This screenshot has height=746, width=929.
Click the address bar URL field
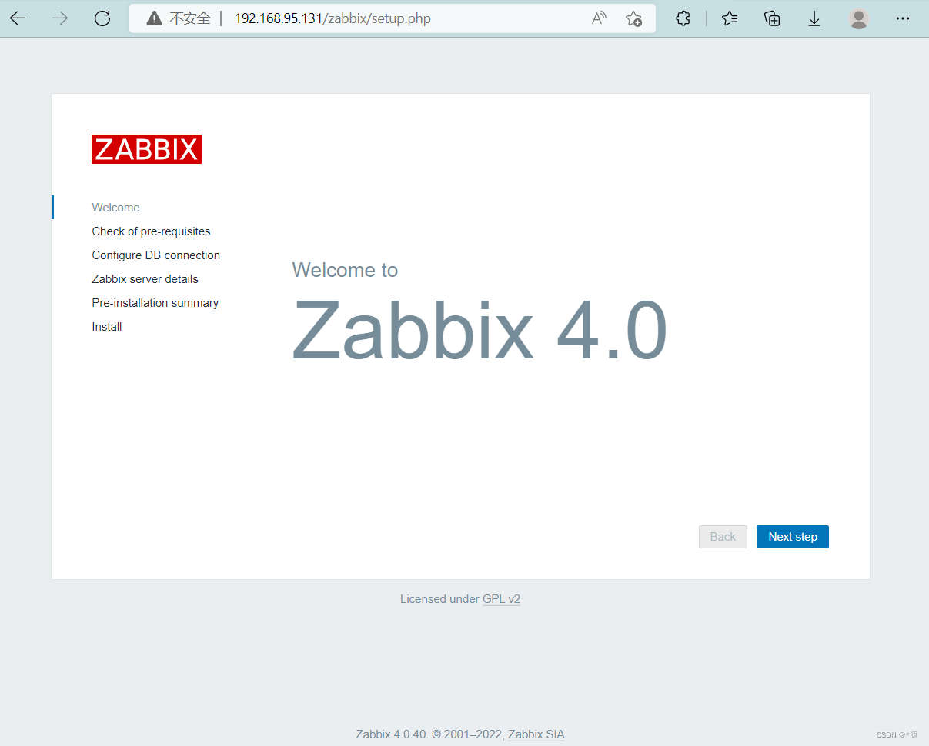pyautogui.click(x=393, y=18)
